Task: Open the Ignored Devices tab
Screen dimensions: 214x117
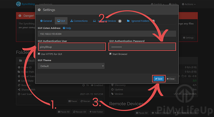Action: coord(107,21)
